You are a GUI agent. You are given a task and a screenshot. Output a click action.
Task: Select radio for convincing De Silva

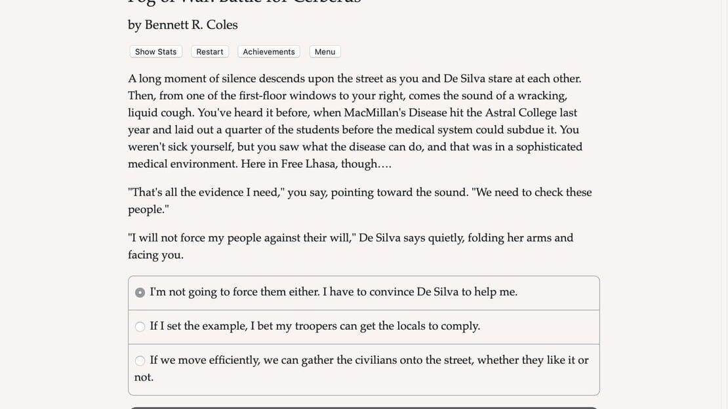click(x=140, y=292)
